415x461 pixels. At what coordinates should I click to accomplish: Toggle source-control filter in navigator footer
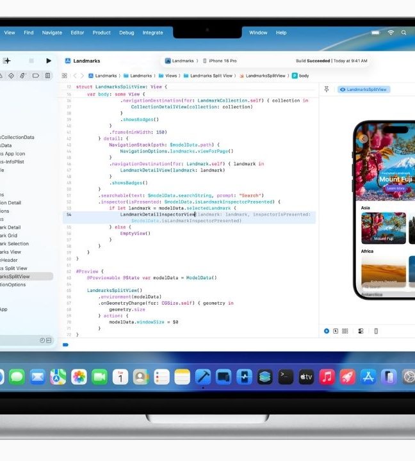[x=49, y=340]
